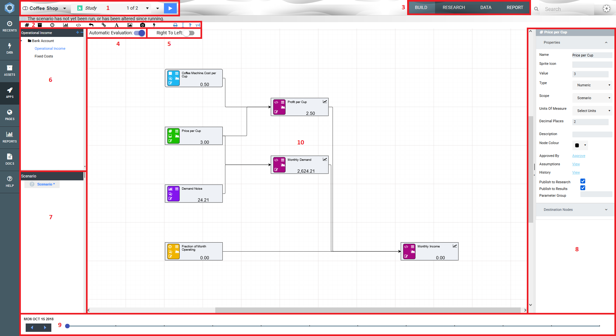Select the text label tool
Screen dimensions: 616x336
[x=116, y=25]
